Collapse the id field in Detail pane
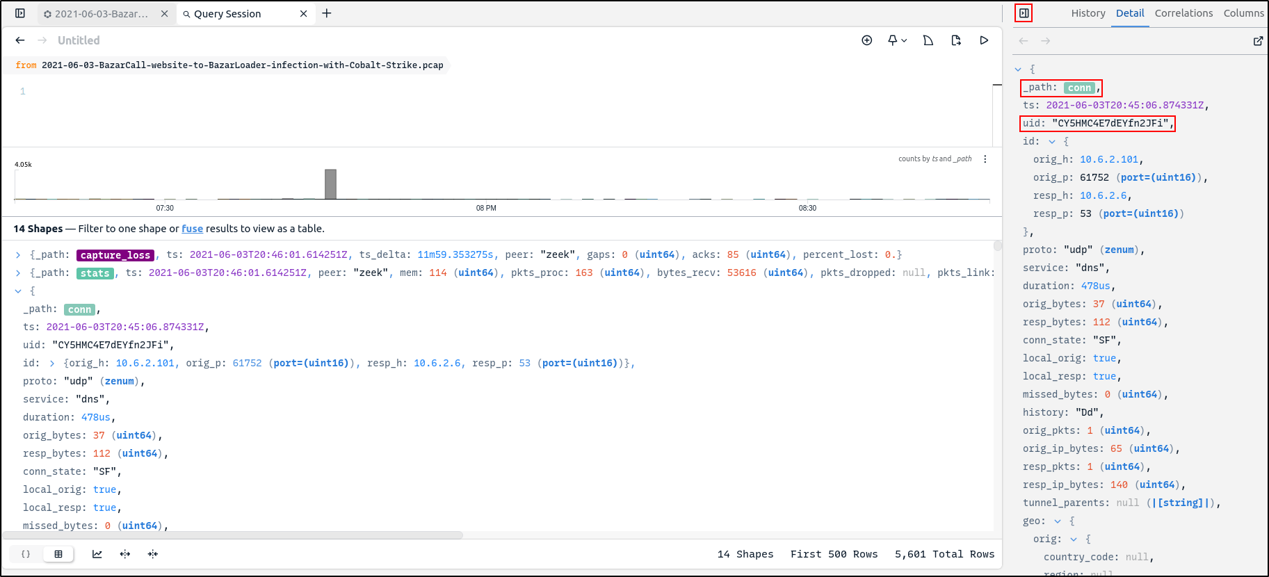1269x577 pixels. [1052, 142]
